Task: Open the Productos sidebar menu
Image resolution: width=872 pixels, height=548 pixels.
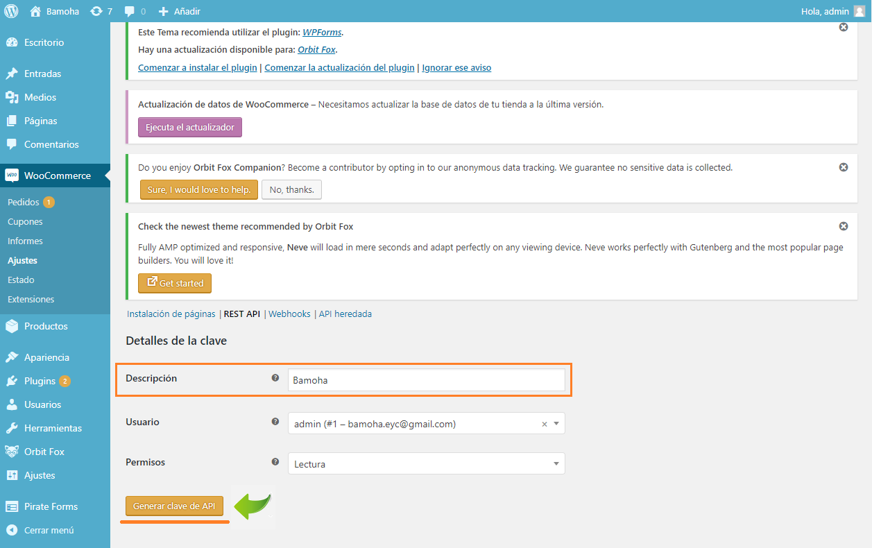Action: coord(46,326)
